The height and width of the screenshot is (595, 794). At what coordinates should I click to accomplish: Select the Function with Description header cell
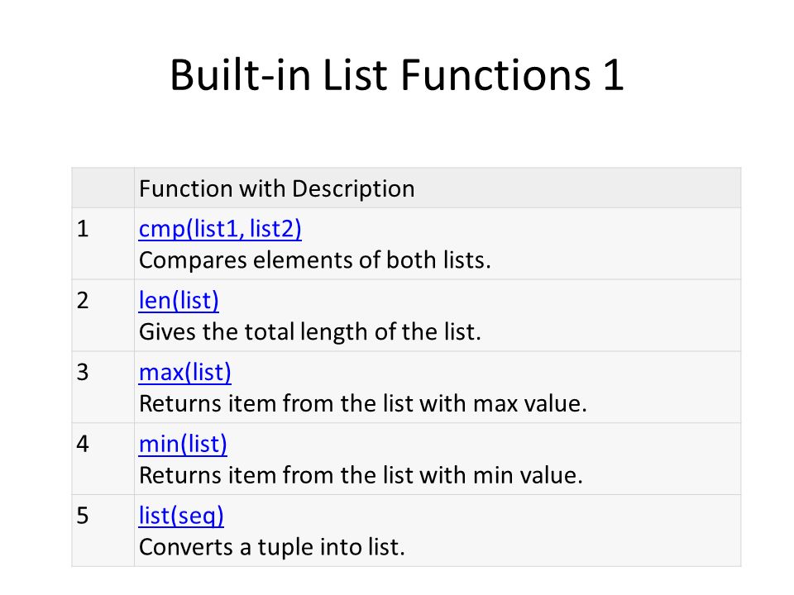(437, 188)
